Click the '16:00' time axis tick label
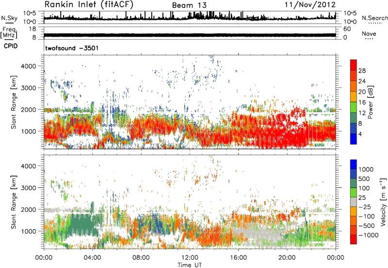This screenshot has width=388, height=268. click(x=238, y=258)
